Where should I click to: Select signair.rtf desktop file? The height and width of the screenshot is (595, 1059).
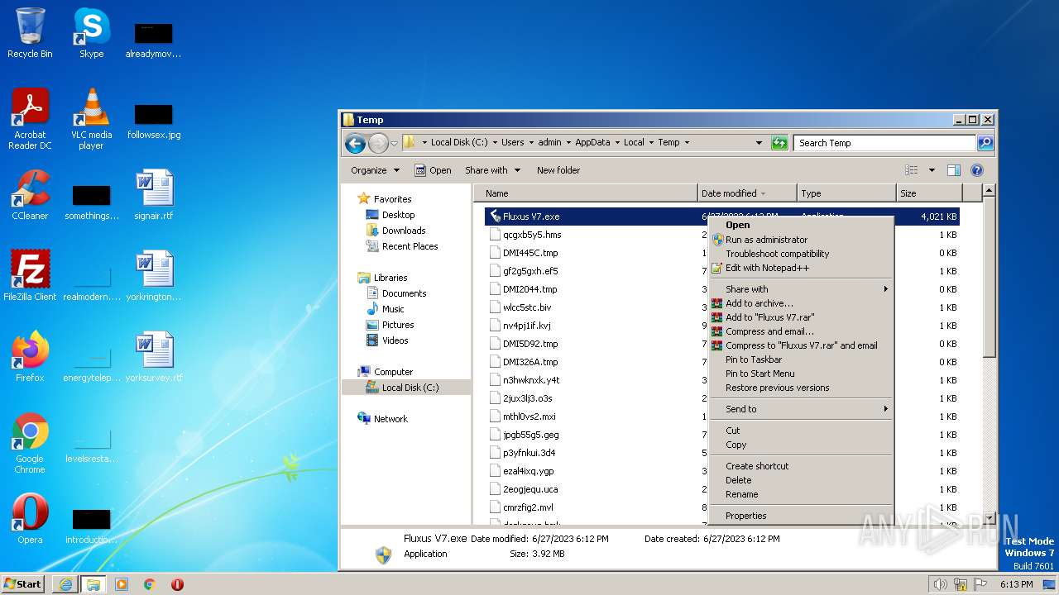(154, 195)
